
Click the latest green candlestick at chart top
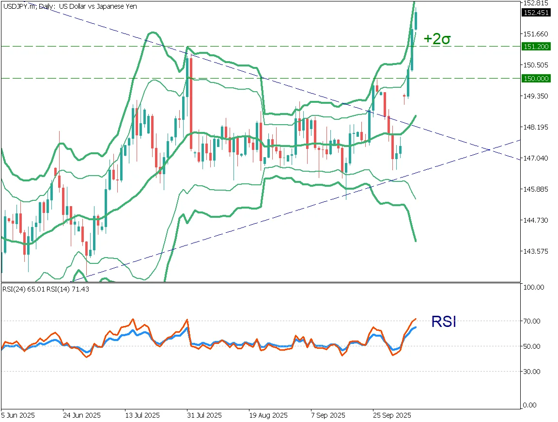coord(417,20)
